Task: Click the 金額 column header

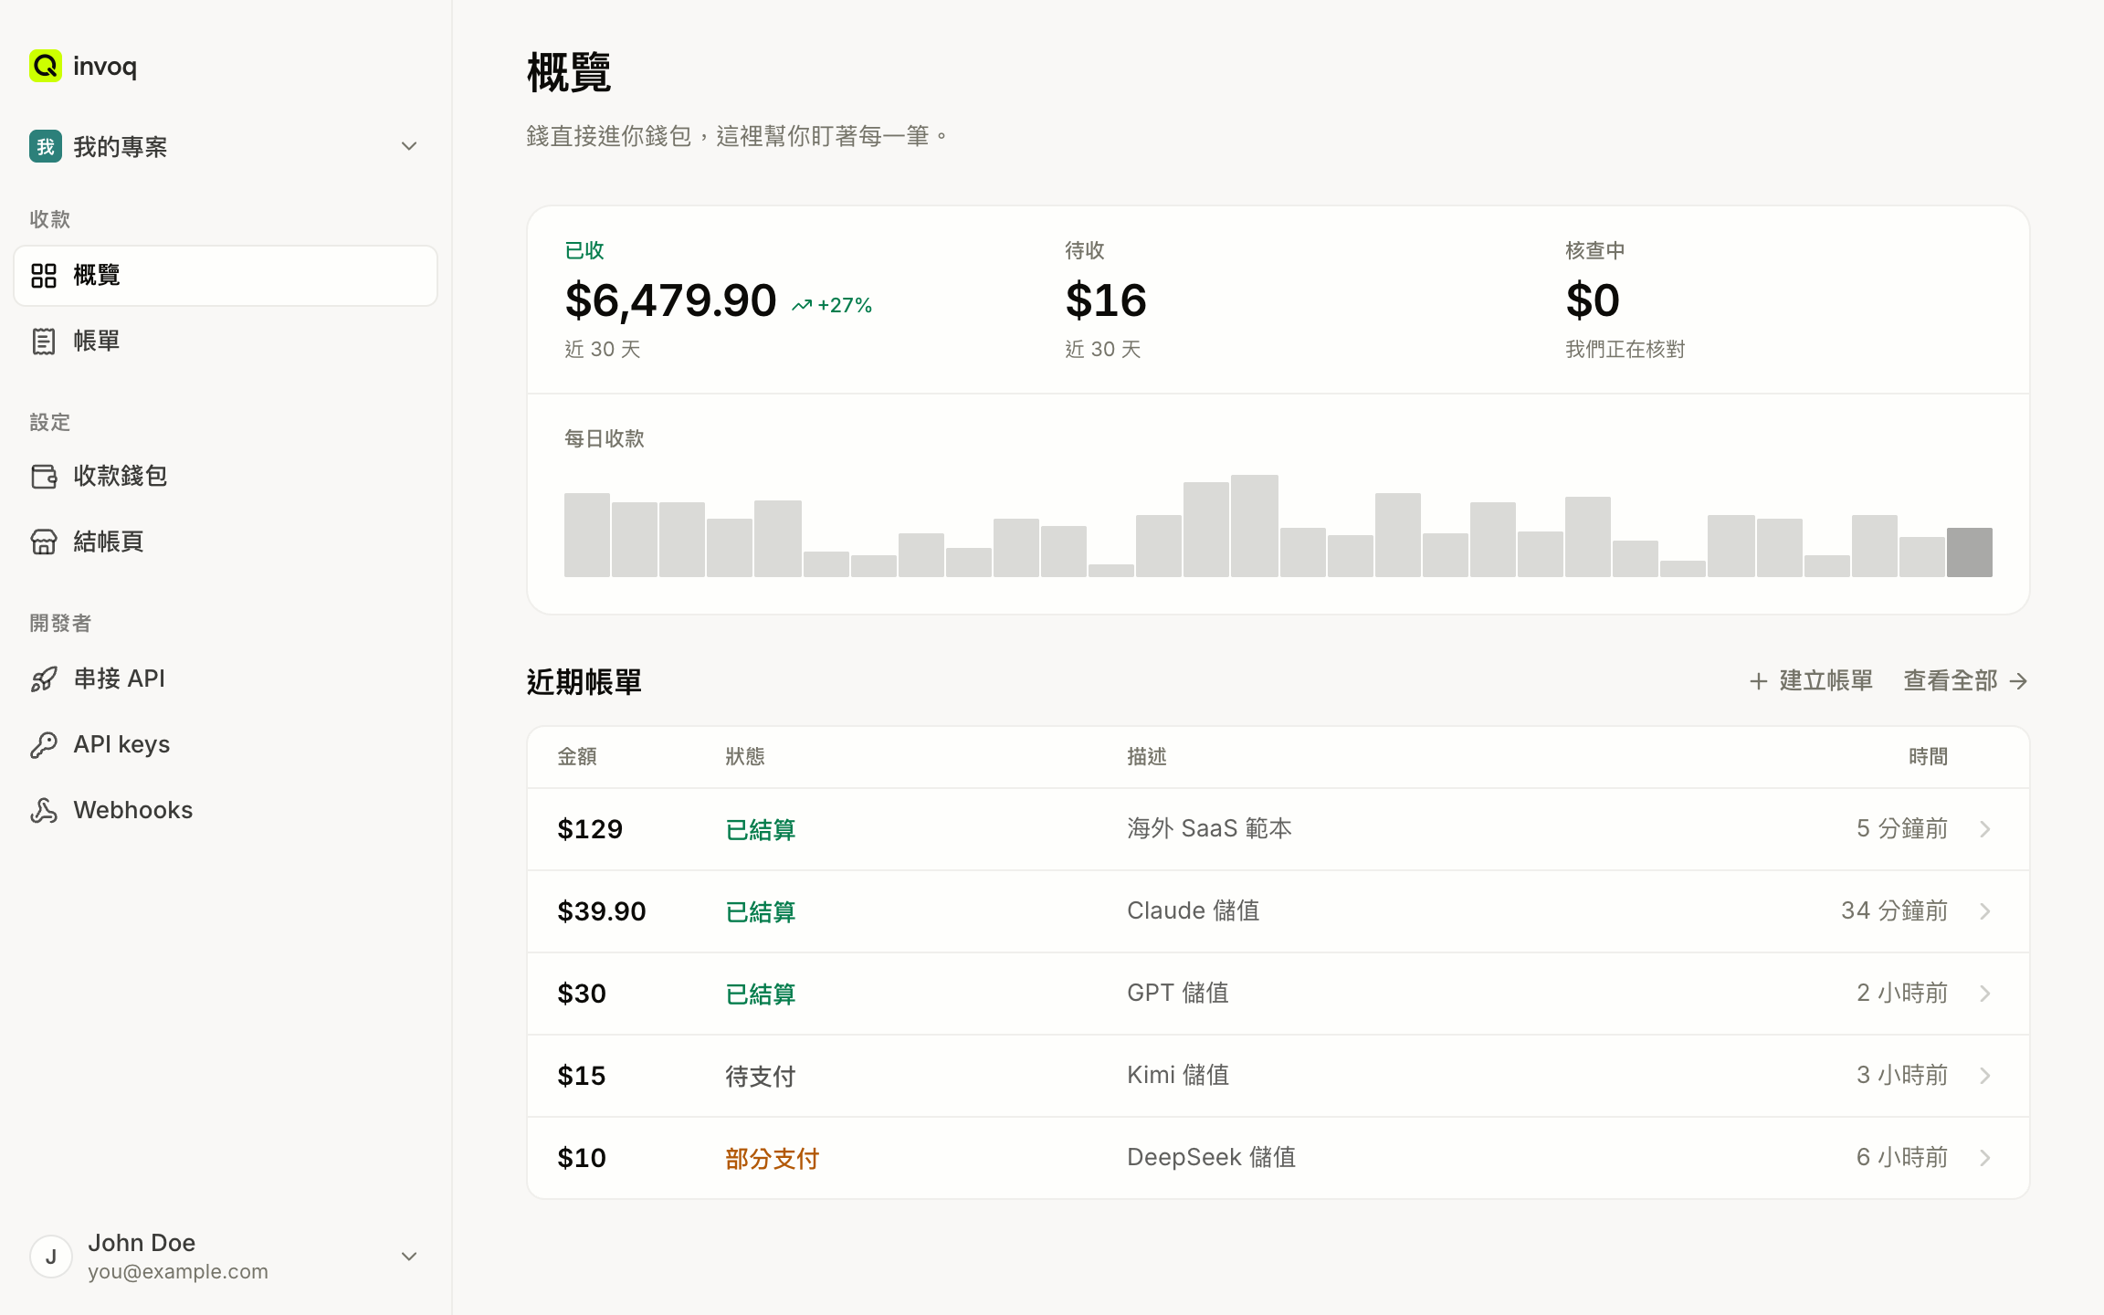Action: 577,757
